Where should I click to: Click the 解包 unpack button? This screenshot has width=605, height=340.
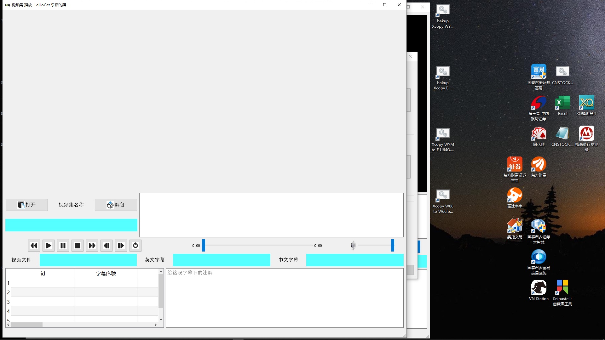[x=116, y=205]
